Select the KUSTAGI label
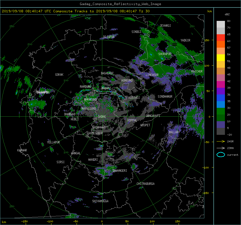 pos(134,98)
